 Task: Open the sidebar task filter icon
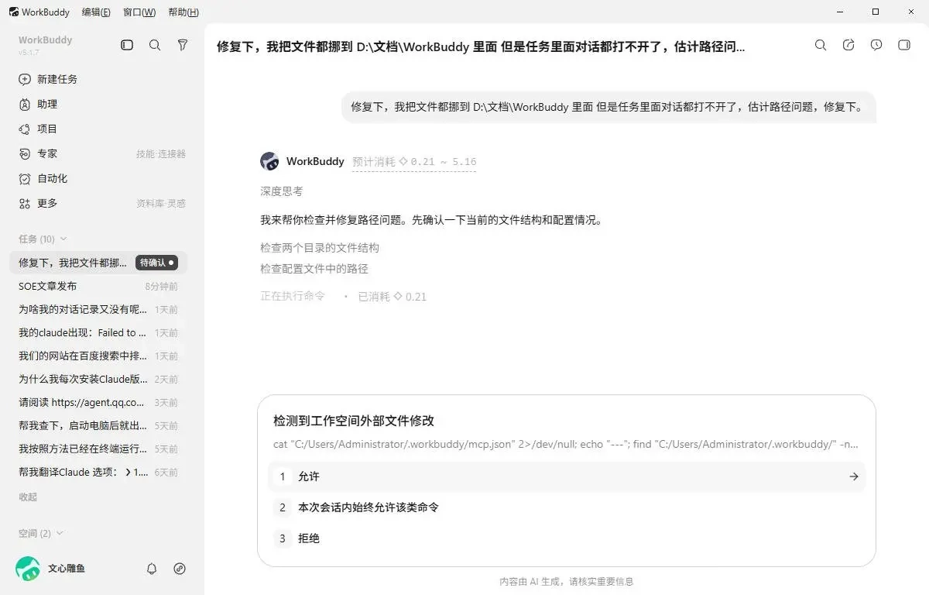tap(183, 46)
